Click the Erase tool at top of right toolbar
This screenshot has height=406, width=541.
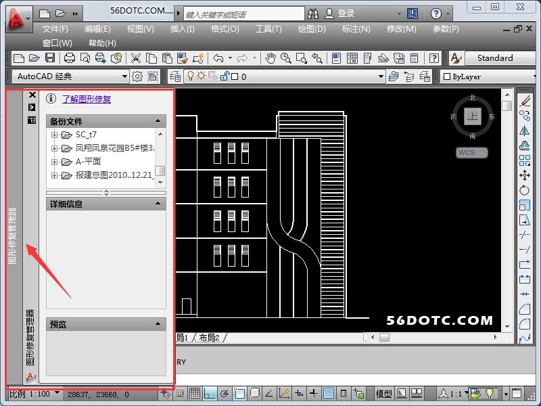point(525,101)
